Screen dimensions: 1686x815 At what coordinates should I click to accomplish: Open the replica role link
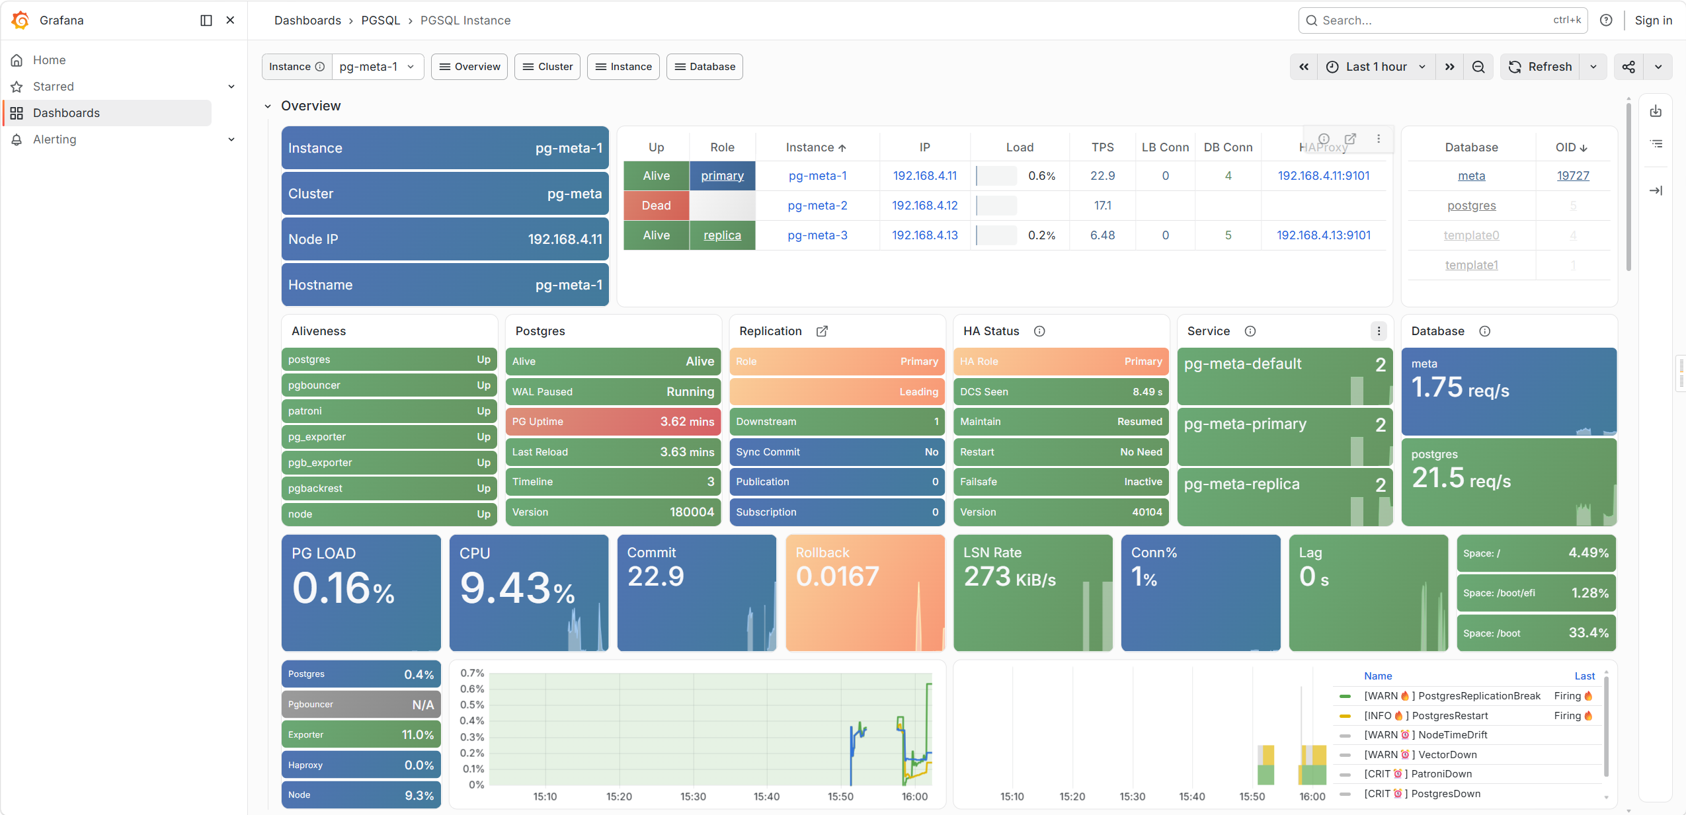(722, 235)
